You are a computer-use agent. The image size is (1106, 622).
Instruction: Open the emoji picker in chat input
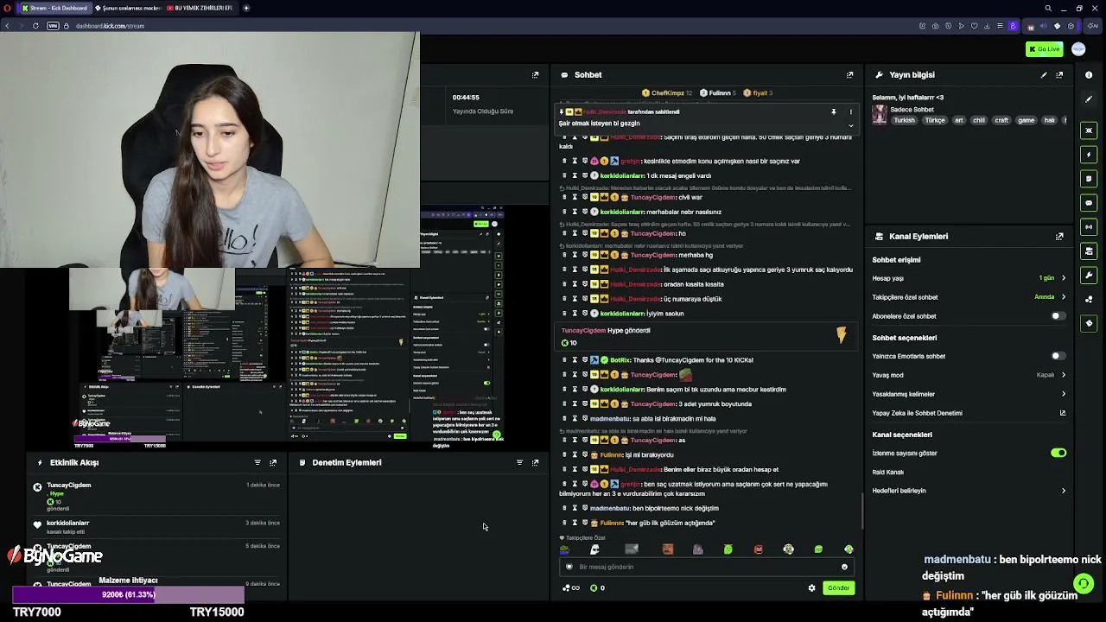(x=844, y=568)
